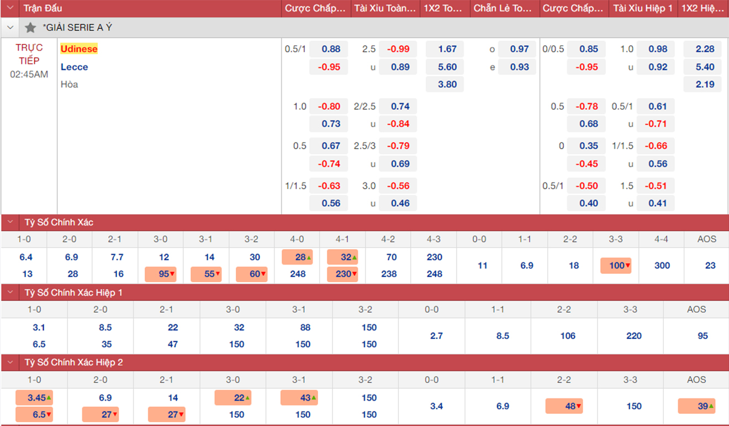Choose full-match handicap 1/1.5 odds -0.63
This screenshot has height=426, width=729.
point(328,186)
